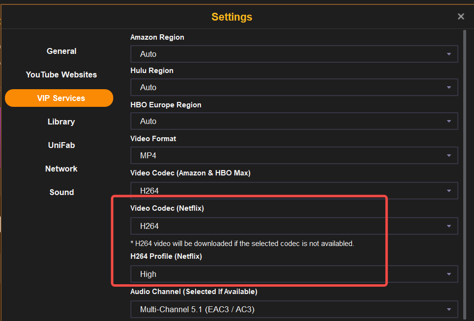Click the arrow icon on Amazon Region box
Screen dimensions: 474x321
pyautogui.click(x=449, y=54)
